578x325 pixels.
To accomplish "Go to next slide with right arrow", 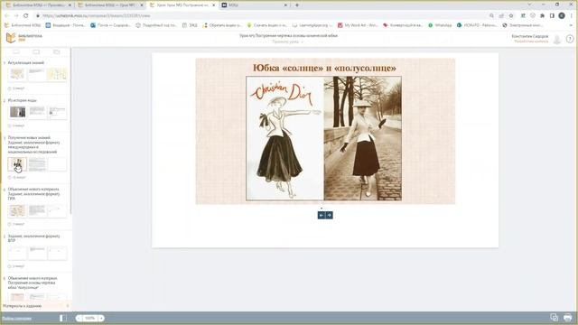I will pos(329,215).
